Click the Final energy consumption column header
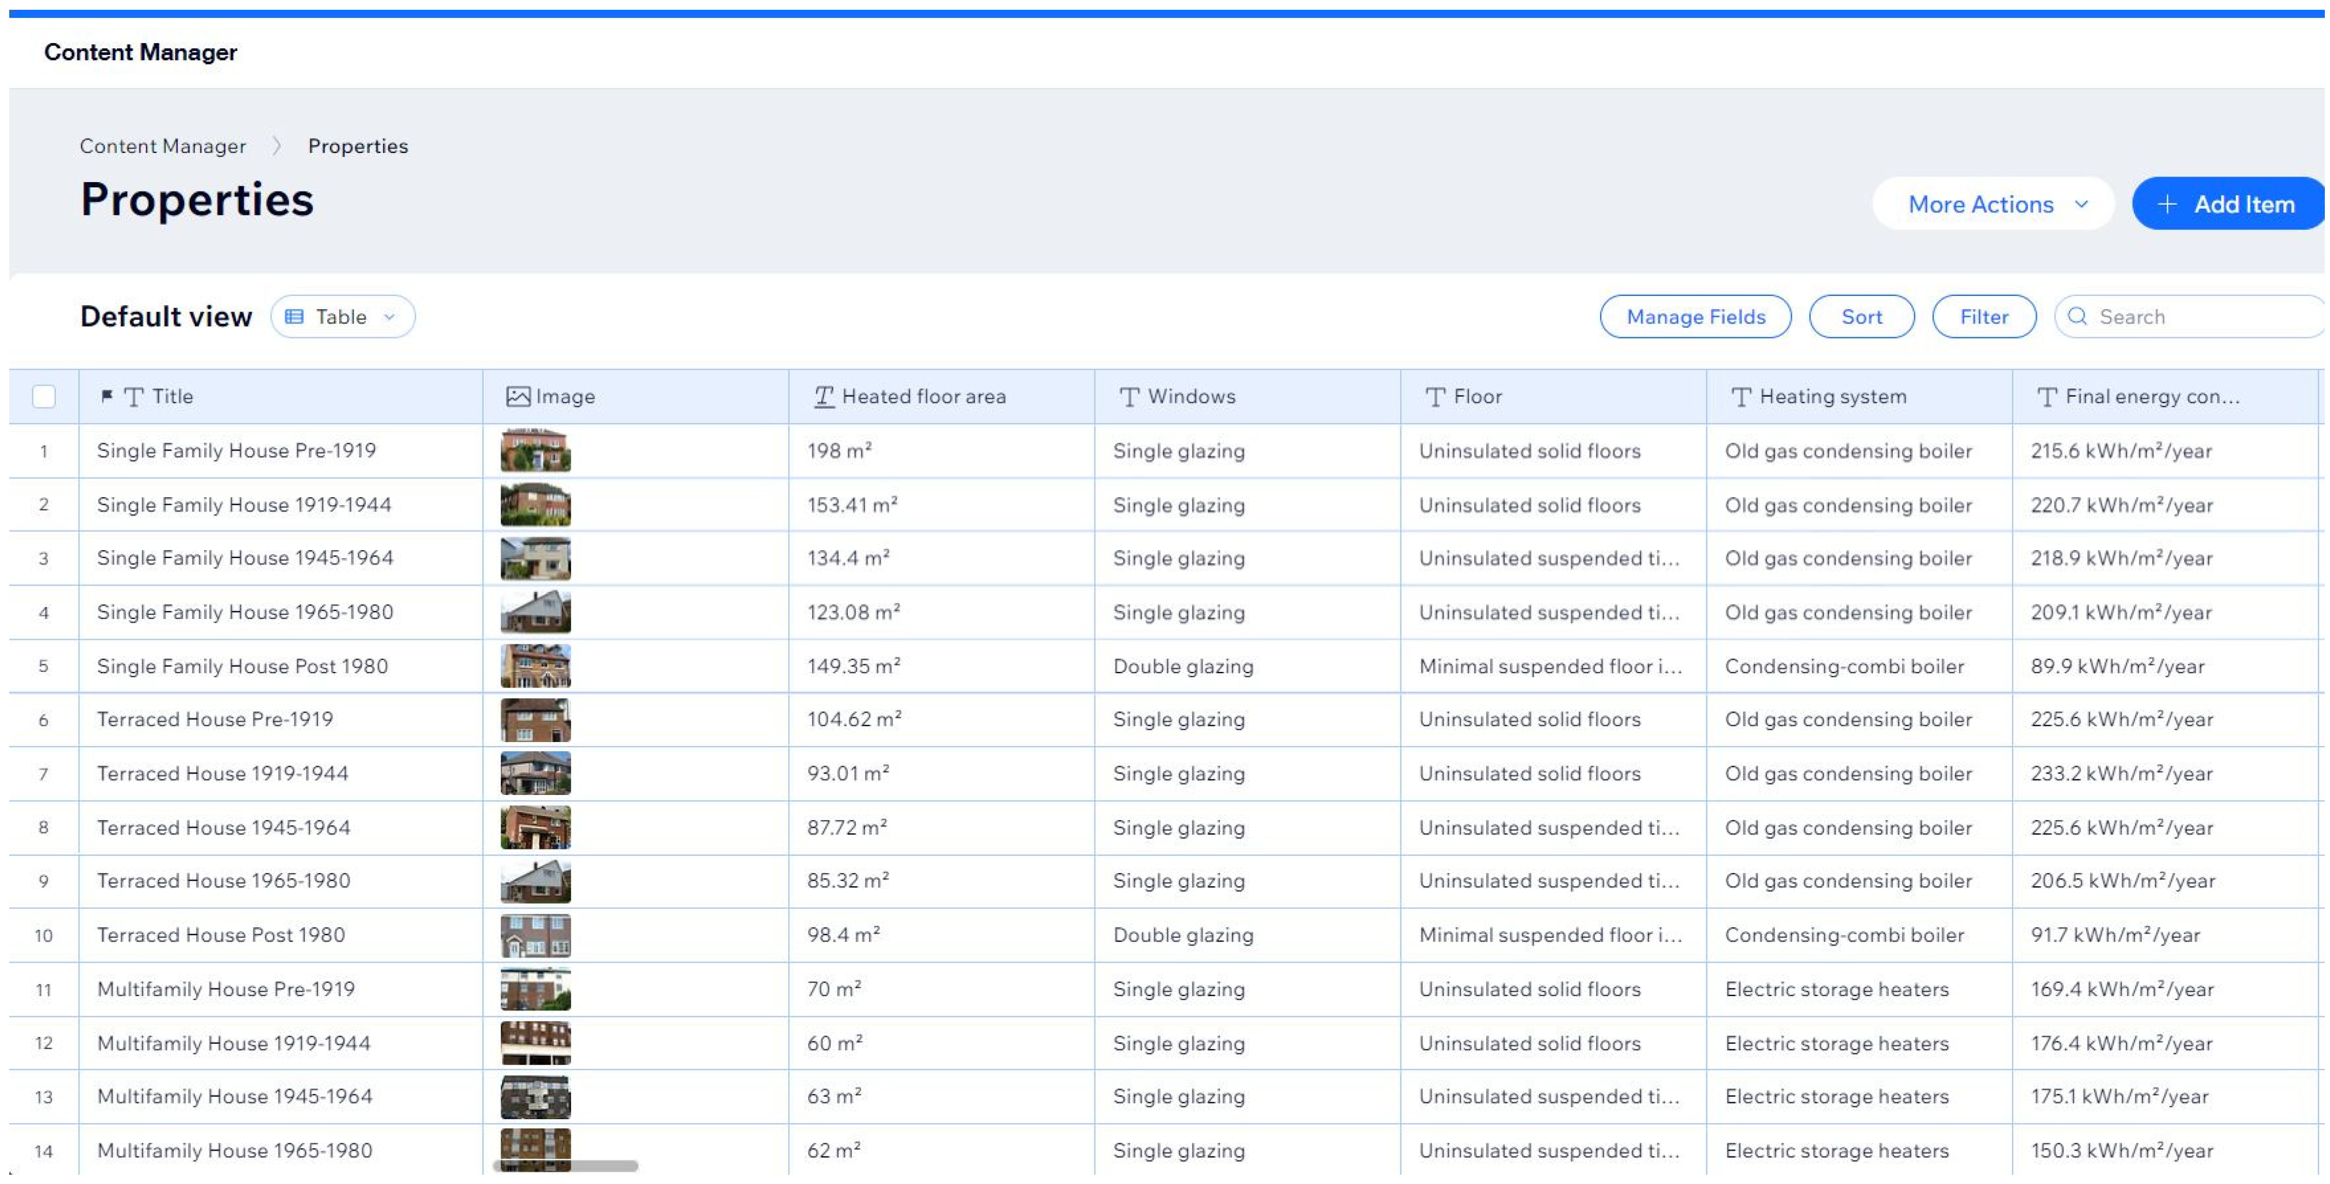The height and width of the screenshot is (1184, 2330). (2151, 397)
